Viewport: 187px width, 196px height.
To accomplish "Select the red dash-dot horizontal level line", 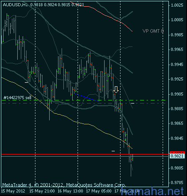I will click(x=83, y=103).
